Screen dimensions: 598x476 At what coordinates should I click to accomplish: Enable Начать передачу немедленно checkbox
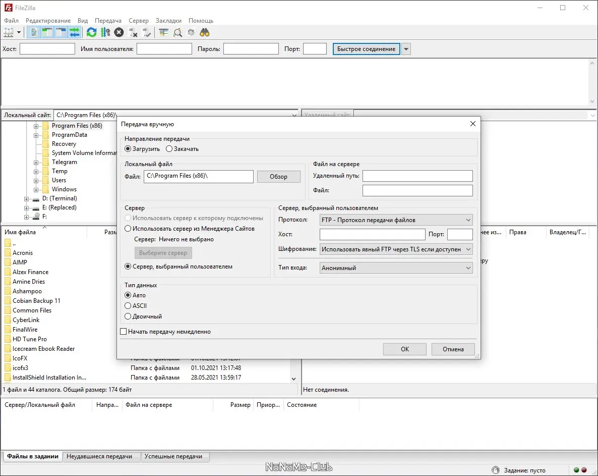[124, 332]
